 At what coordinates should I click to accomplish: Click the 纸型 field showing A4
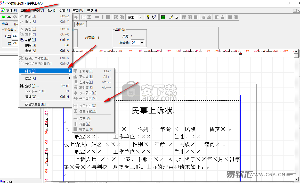coord(15,36)
